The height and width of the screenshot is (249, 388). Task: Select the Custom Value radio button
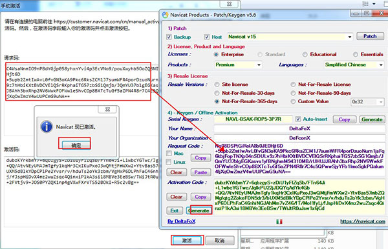[293, 101]
